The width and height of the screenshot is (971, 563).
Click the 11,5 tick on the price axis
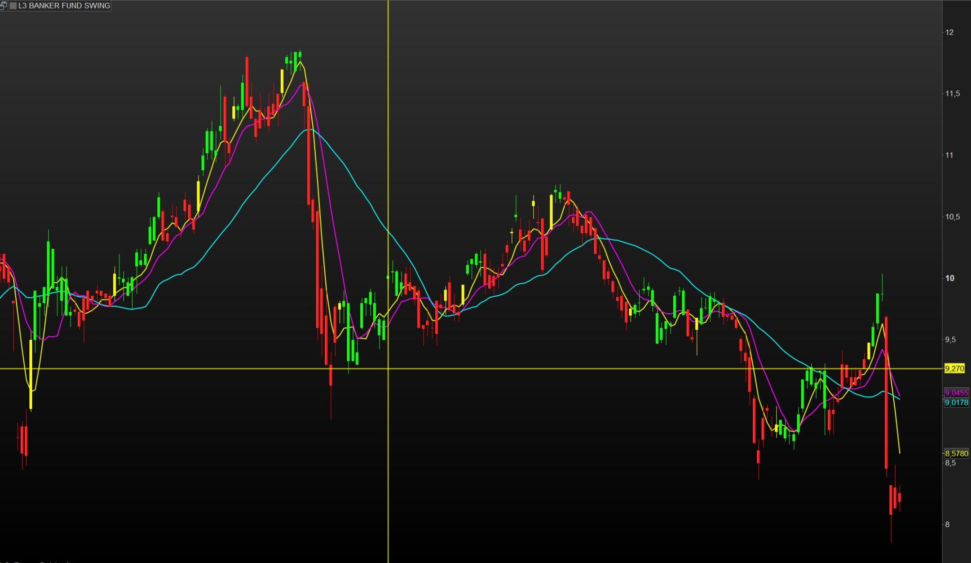952,94
